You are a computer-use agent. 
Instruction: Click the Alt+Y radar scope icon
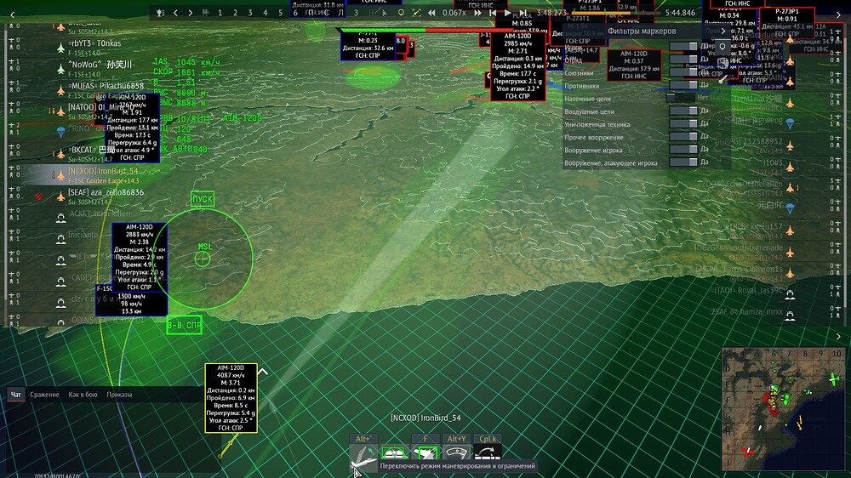(x=456, y=453)
